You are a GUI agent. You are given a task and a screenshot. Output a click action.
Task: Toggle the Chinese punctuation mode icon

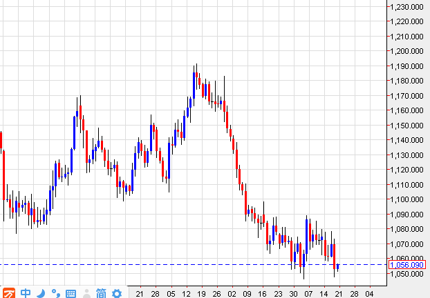point(56,293)
